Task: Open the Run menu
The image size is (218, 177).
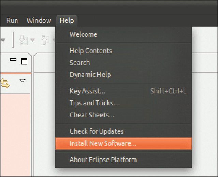Action: 12,20
